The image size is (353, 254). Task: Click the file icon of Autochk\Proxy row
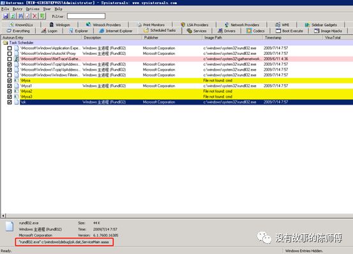point(17,54)
